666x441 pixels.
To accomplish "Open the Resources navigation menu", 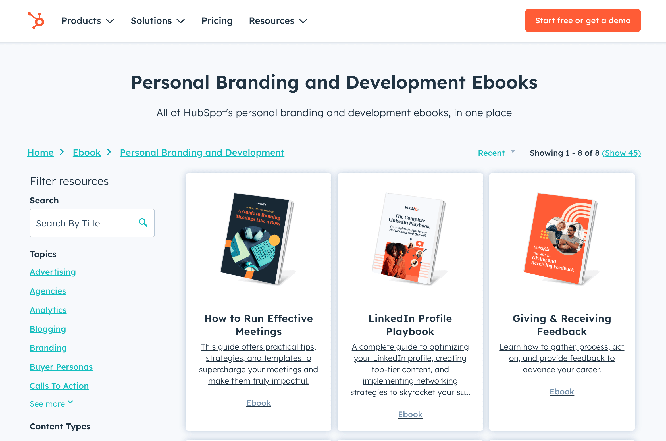I will click(x=278, y=21).
